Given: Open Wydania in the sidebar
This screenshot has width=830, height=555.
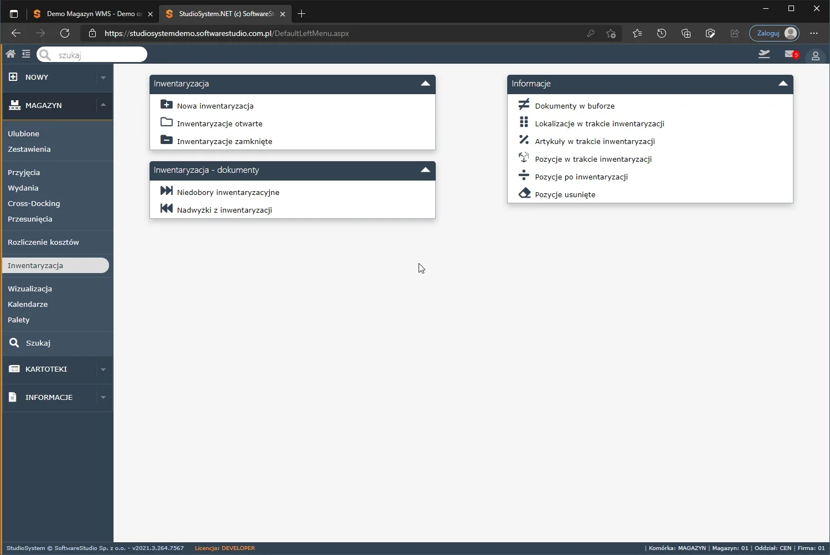Looking at the screenshot, I should (23, 188).
